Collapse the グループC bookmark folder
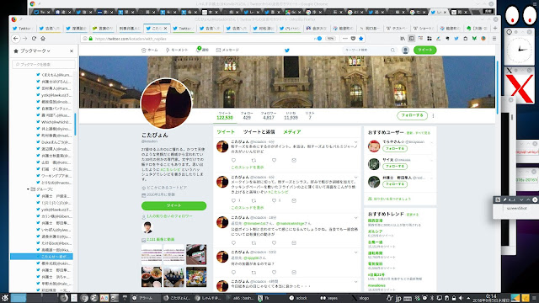The image size is (539, 303). pyautogui.click(x=28, y=189)
